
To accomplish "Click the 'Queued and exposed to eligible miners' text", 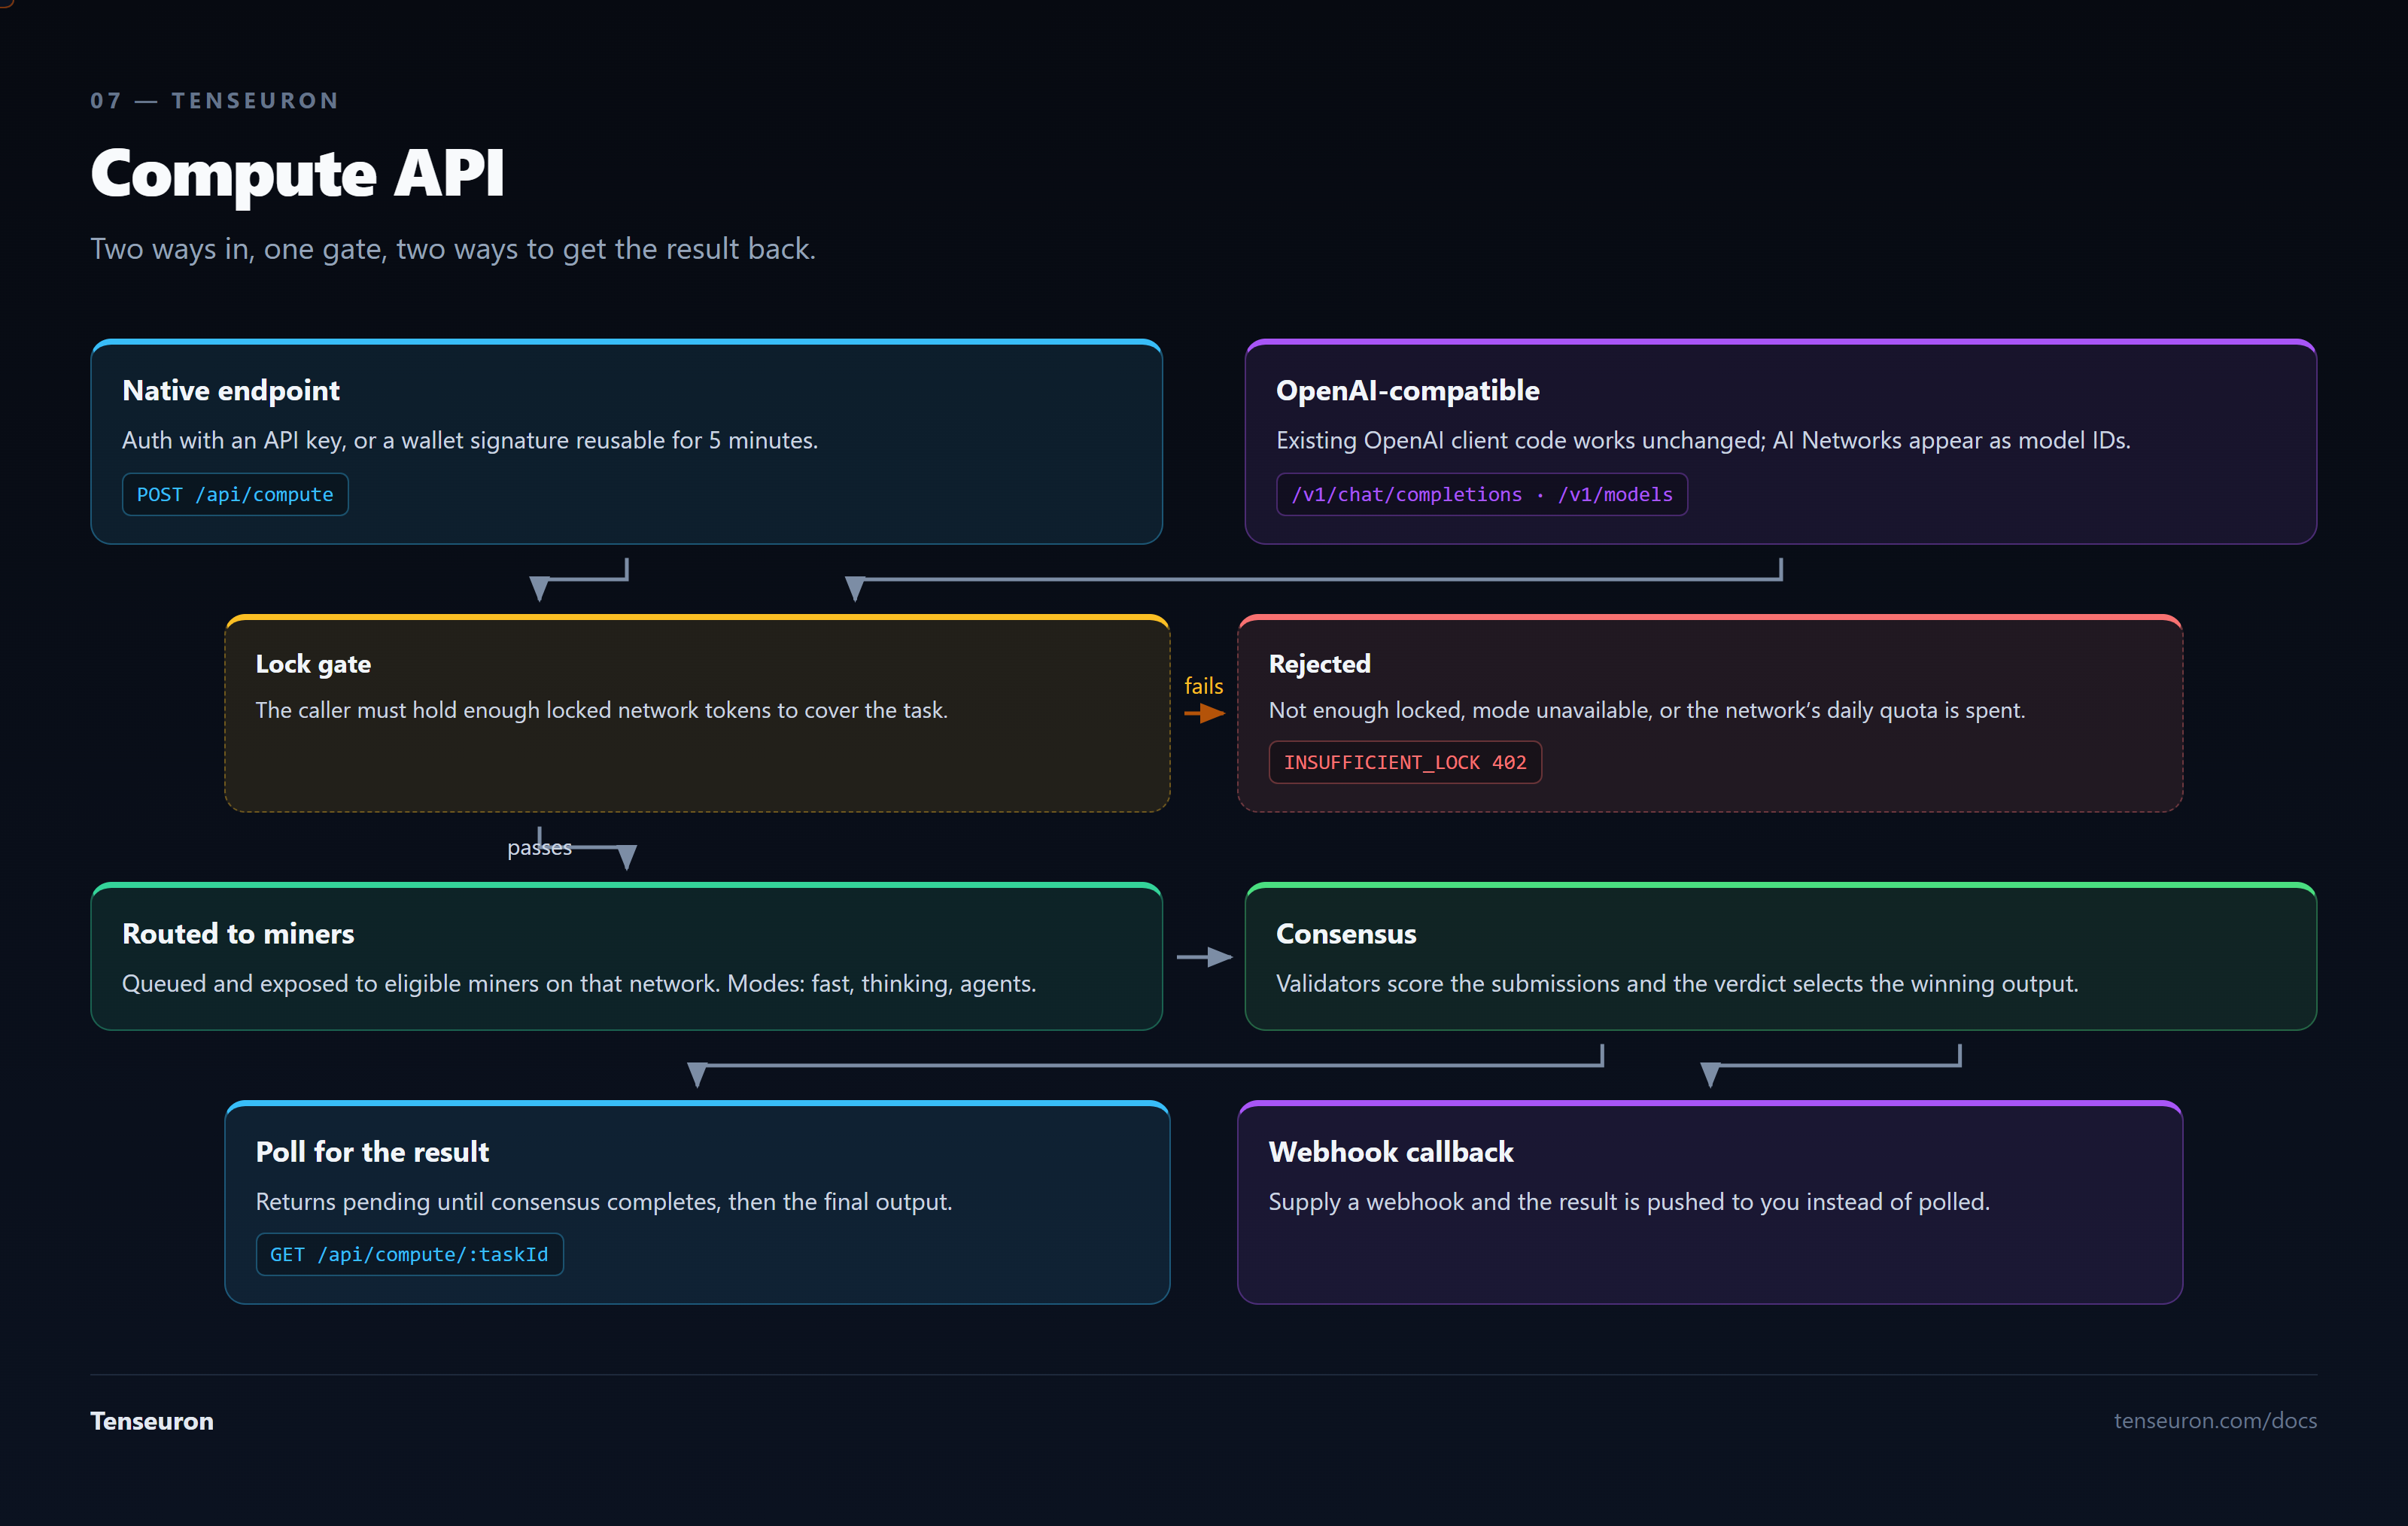I will 579,983.
